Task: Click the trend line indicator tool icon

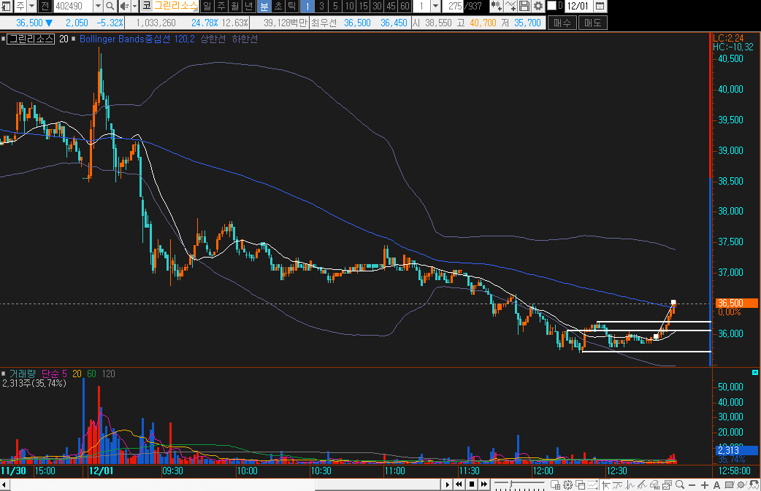Action: point(618,484)
